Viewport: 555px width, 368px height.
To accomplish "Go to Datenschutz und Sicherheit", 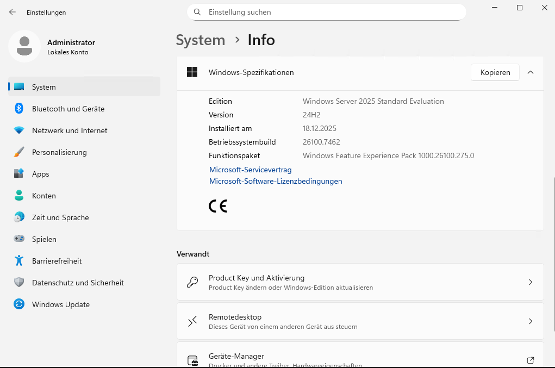I will click(78, 283).
